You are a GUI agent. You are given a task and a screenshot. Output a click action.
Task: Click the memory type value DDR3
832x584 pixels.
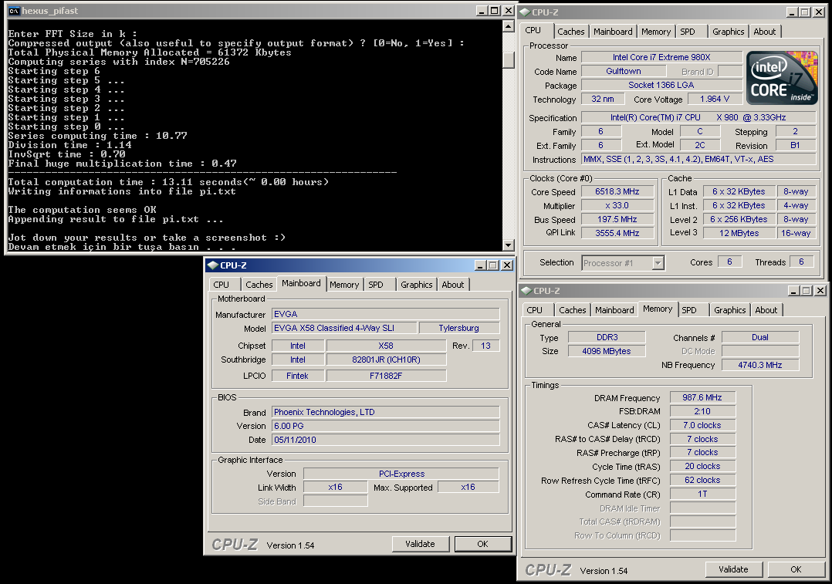tap(607, 337)
